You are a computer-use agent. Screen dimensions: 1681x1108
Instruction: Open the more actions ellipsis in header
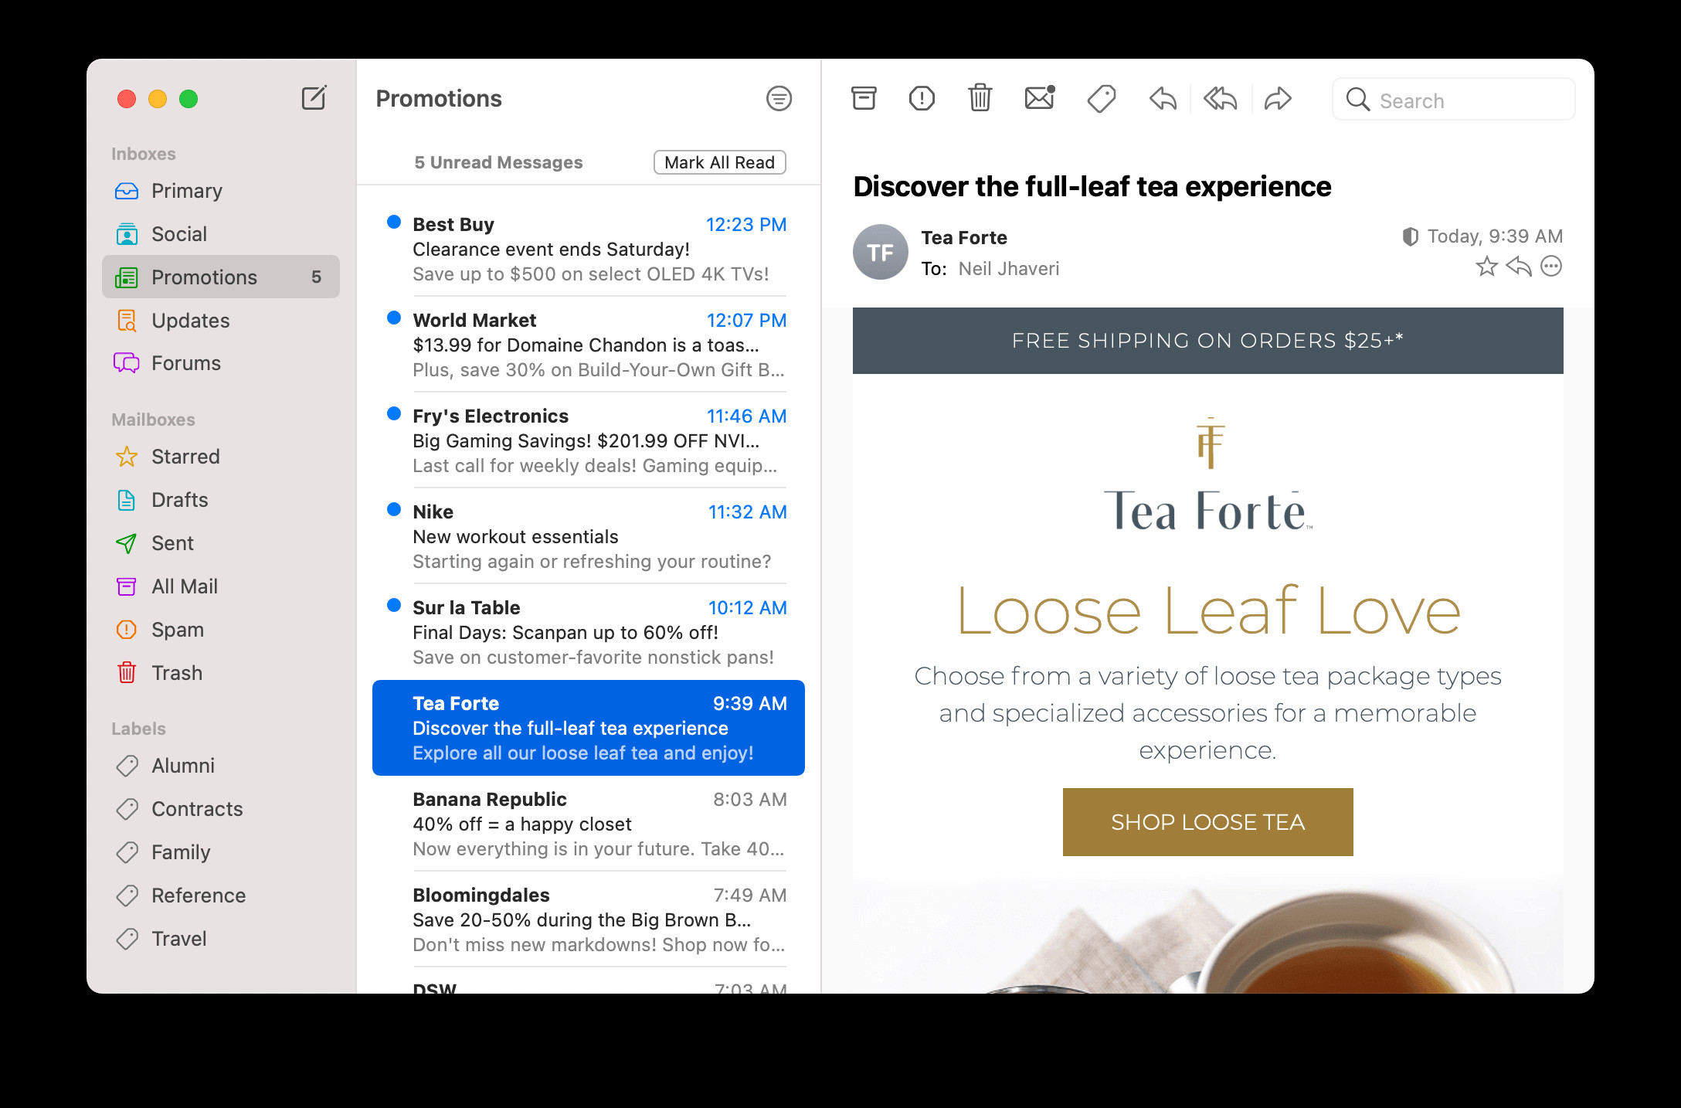tap(1551, 267)
